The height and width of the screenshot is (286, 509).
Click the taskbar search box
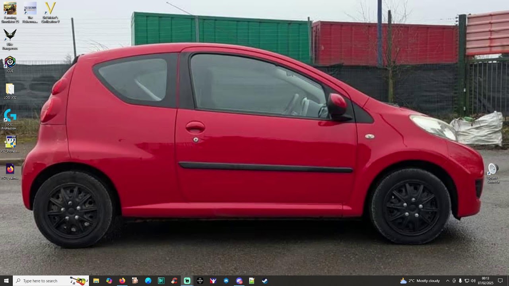point(51,281)
